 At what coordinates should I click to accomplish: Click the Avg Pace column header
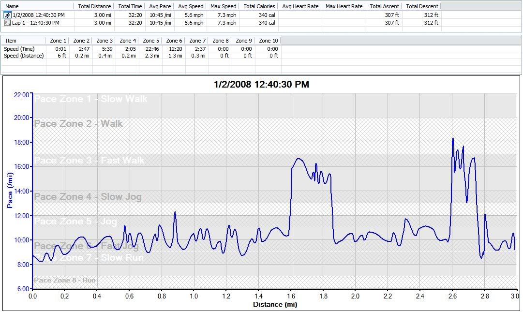pyautogui.click(x=159, y=6)
